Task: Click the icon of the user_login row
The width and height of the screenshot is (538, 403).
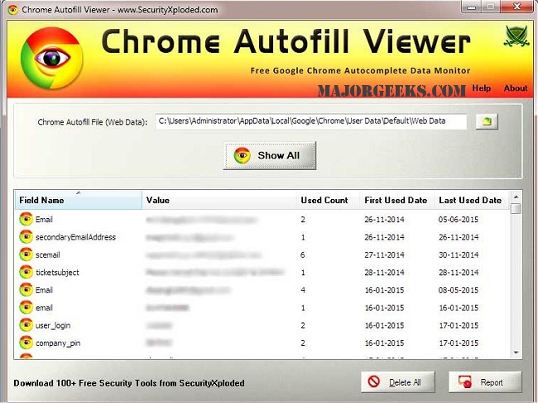Action: [26, 325]
